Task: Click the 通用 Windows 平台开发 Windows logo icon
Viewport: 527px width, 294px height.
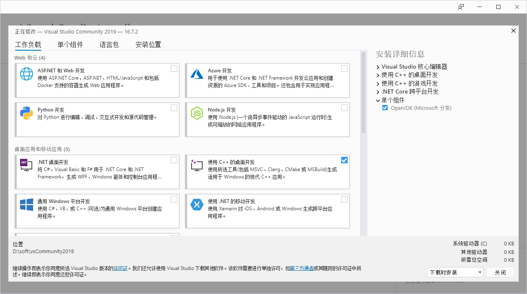Action: 26,204
